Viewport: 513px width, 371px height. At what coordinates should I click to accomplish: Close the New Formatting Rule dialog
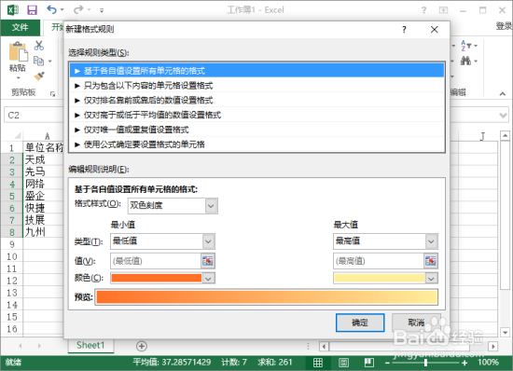[x=434, y=30]
